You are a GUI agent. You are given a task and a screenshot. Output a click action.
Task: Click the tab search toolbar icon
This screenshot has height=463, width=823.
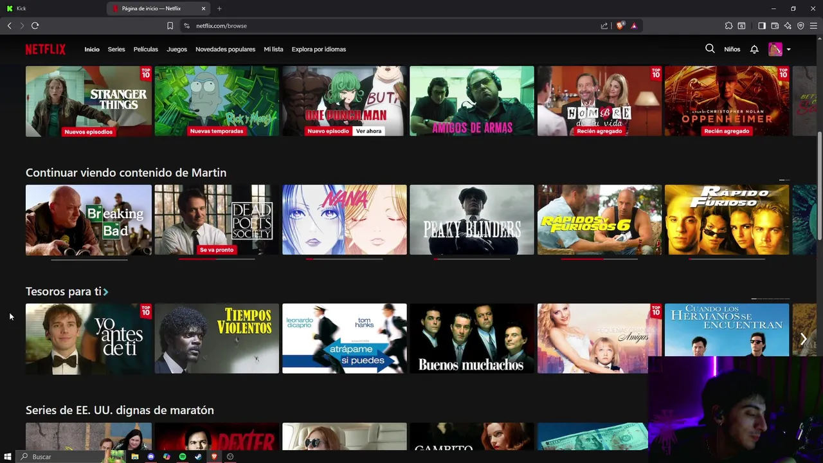pyautogui.click(x=741, y=26)
